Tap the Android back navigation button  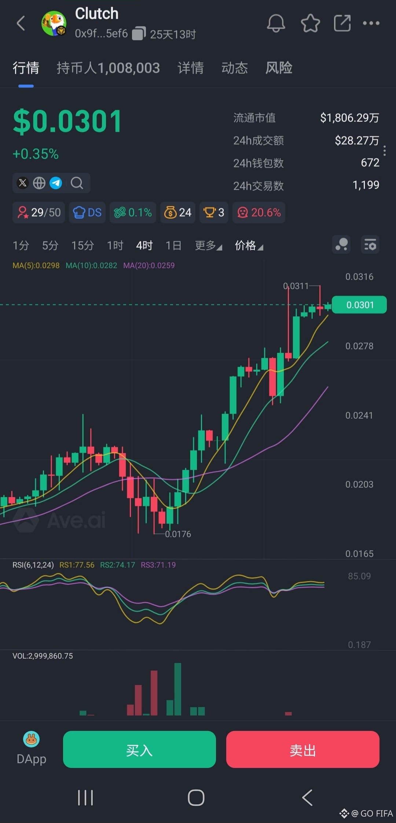click(307, 798)
